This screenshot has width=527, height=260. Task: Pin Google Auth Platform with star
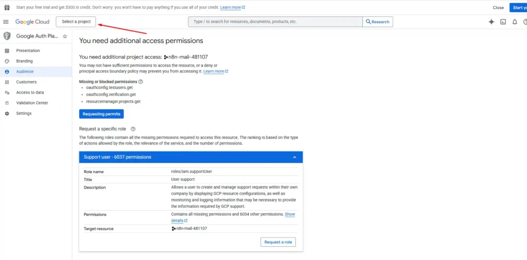[x=65, y=36]
